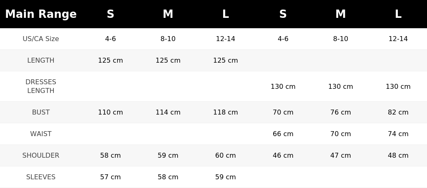Image resolution: width=427 pixels, height=188 pixels.
Task: Click the WAIST row label
Action: pos(41,134)
